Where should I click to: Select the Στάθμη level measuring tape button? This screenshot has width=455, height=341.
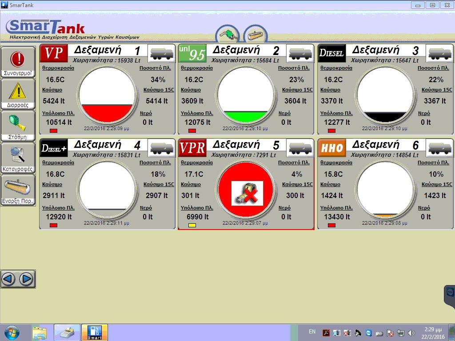[x=18, y=126]
